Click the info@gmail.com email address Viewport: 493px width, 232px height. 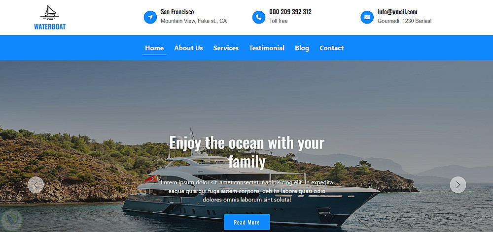tap(397, 12)
